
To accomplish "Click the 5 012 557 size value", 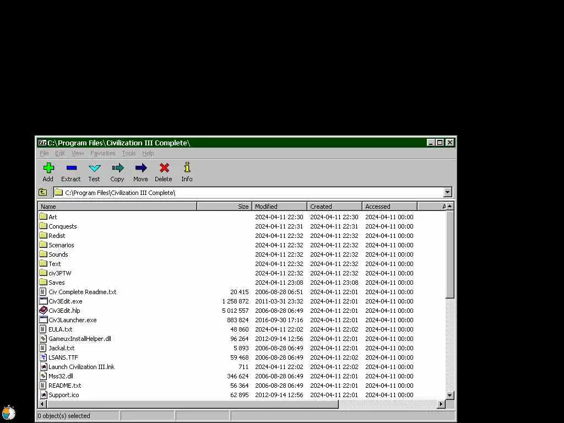I will 235,311.
